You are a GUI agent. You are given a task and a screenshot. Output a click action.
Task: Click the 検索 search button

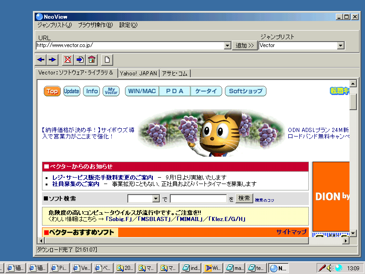[x=244, y=198]
